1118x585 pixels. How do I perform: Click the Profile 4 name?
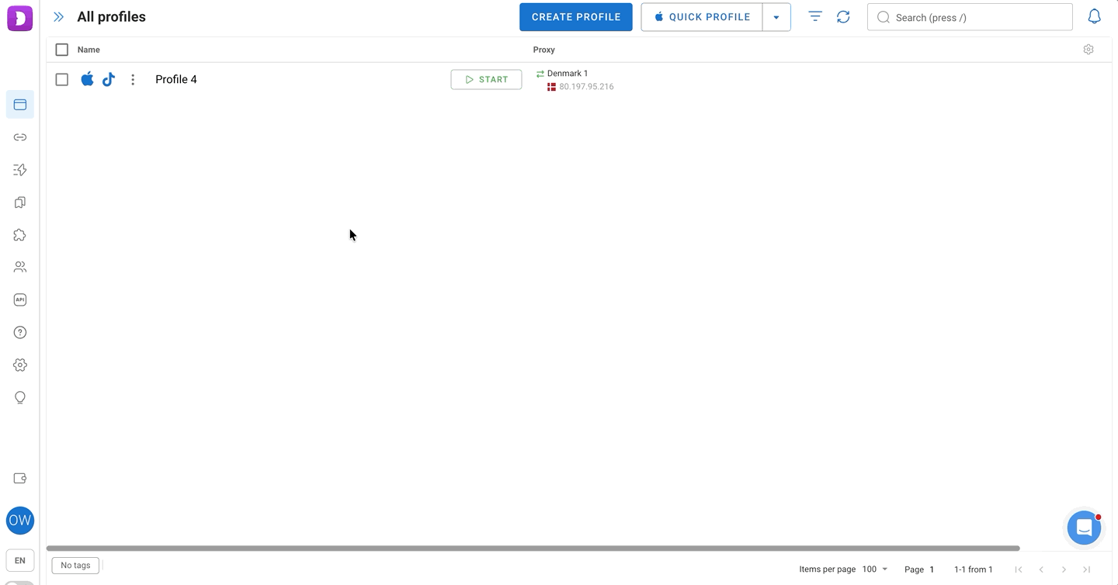[176, 79]
